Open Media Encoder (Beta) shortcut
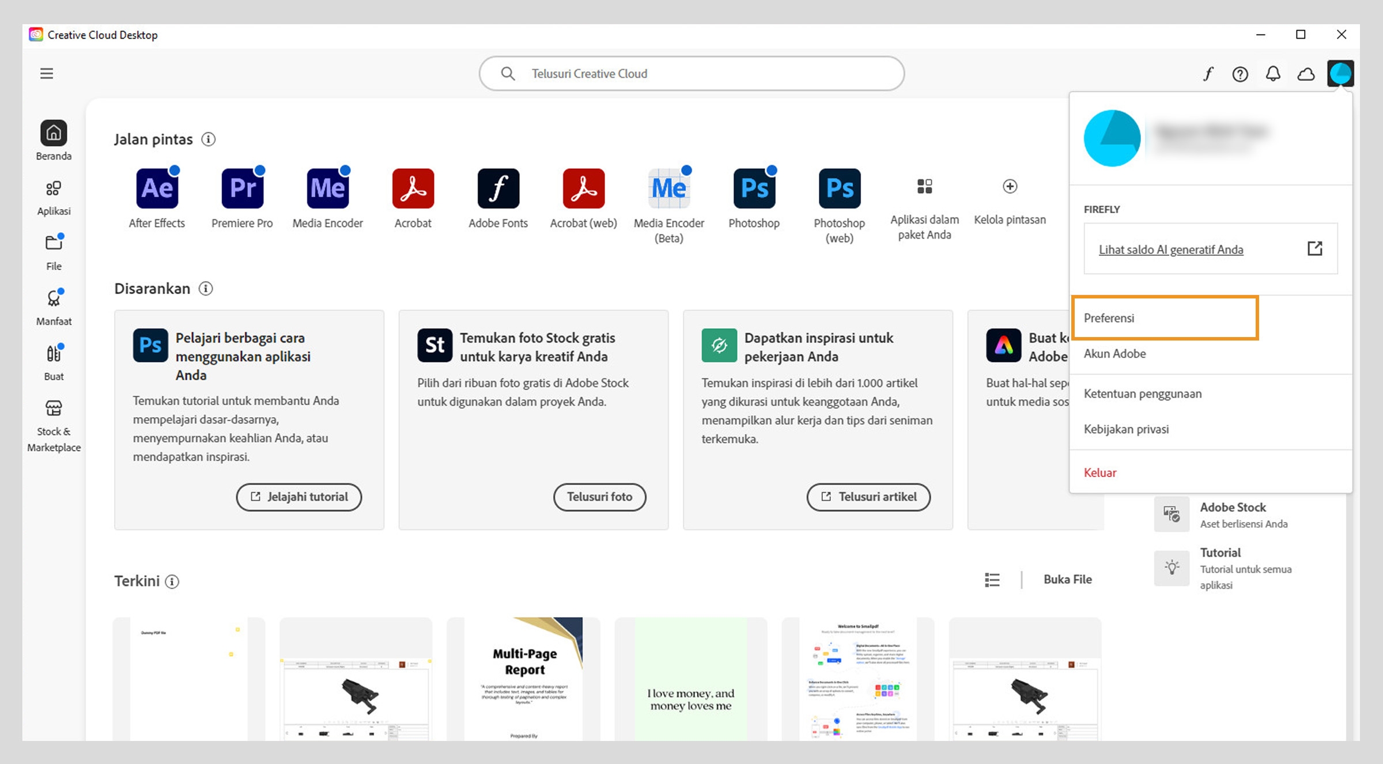Image resolution: width=1383 pixels, height=764 pixels. [x=668, y=188]
